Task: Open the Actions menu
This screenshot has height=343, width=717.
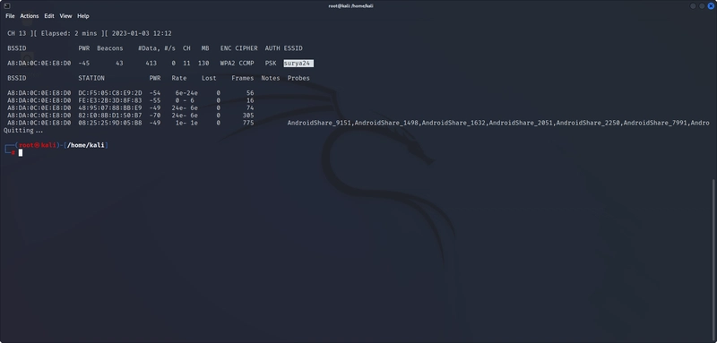Action: (x=30, y=16)
